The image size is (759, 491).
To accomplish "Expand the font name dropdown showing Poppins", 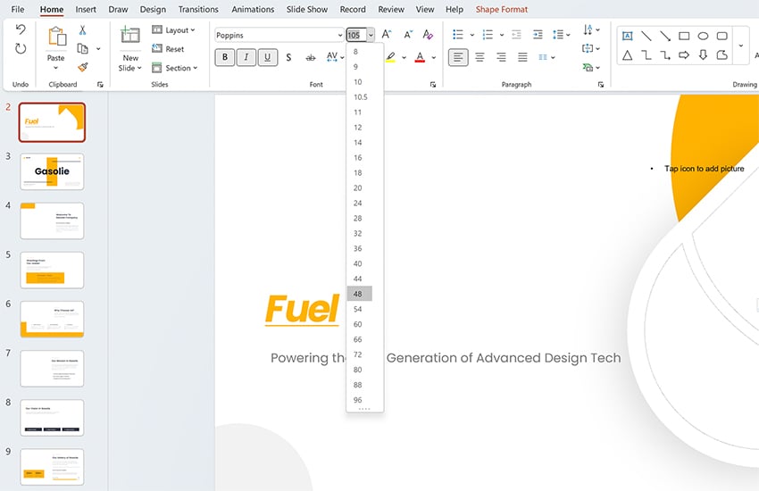I will tap(340, 36).
